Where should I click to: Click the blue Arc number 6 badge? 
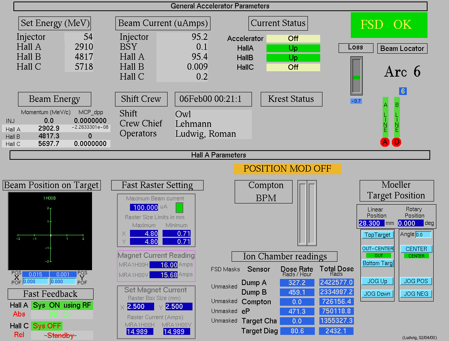pyautogui.click(x=403, y=91)
